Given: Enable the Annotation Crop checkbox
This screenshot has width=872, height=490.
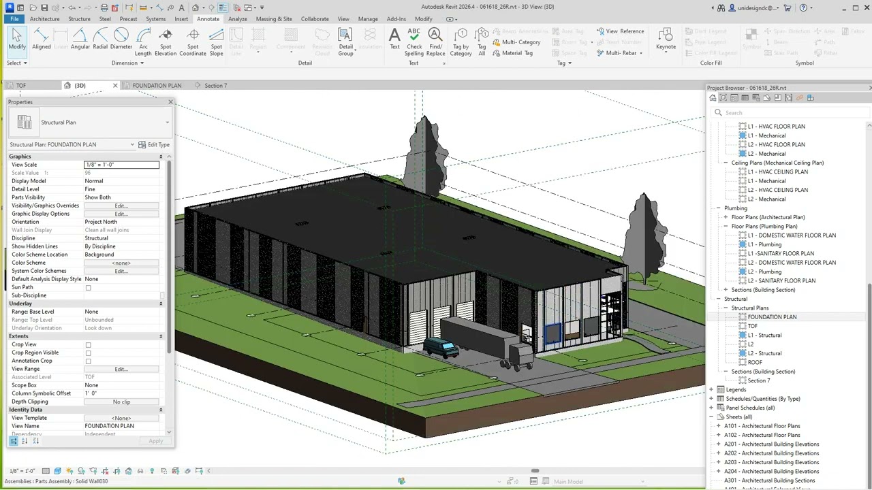Looking at the screenshot, I should click(x=88, y=361).
